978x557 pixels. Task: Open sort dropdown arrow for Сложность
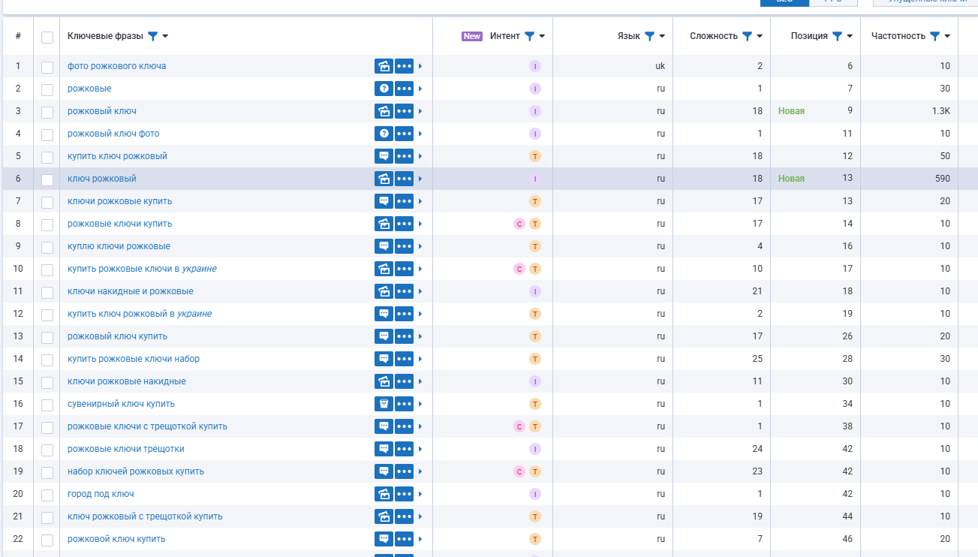click(760, 36)
